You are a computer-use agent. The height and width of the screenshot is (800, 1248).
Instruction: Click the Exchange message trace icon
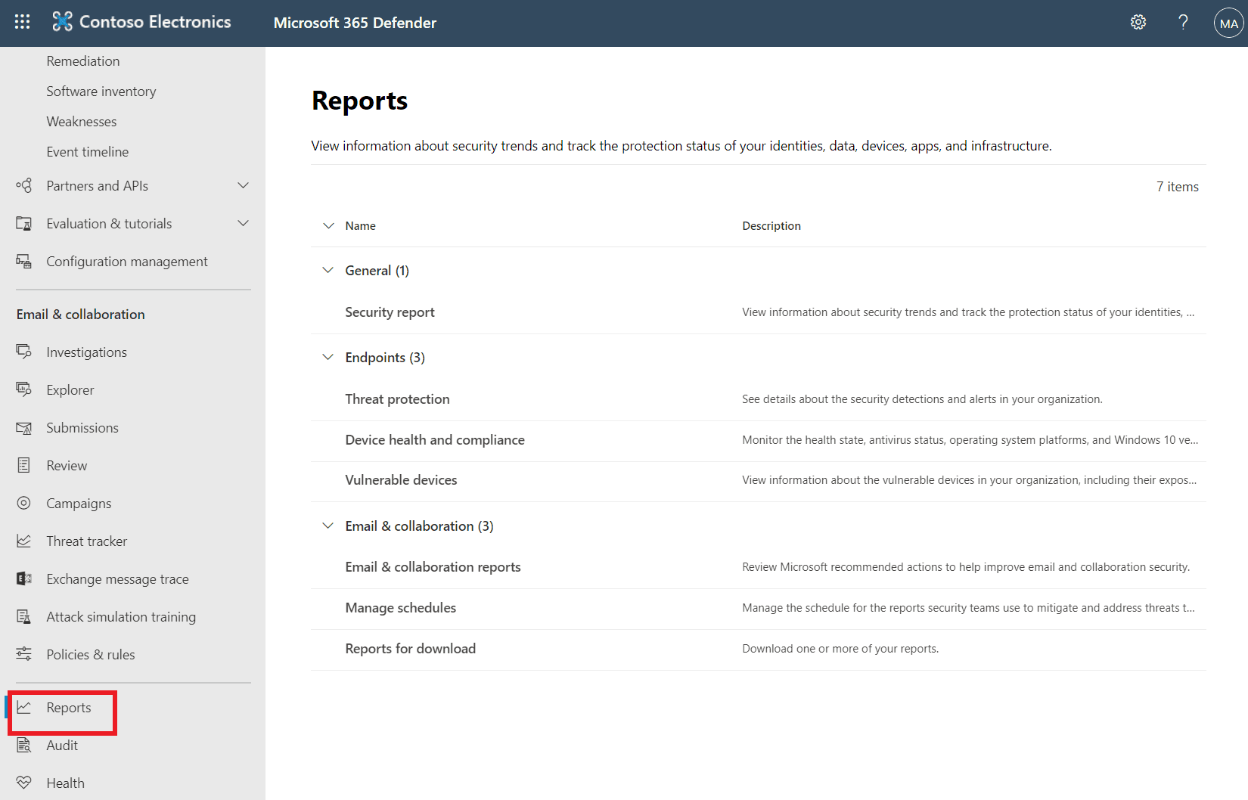point(24,578)
